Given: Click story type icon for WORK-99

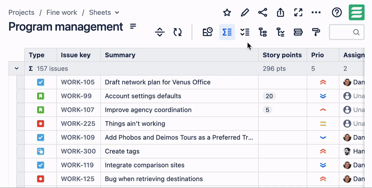Looking at the screenshot, I should 40,96.
